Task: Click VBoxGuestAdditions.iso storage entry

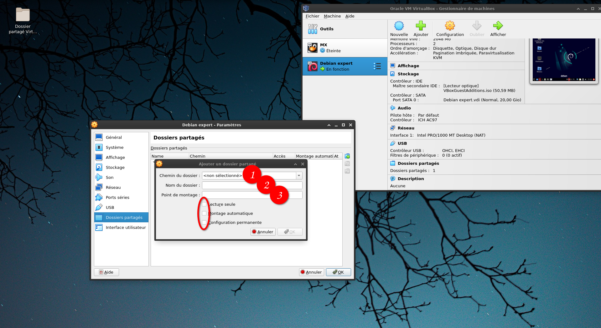Action: [479, 90]
